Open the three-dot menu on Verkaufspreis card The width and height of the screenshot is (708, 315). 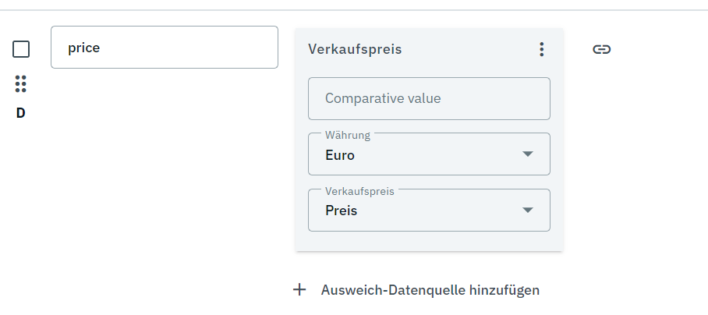542,50
